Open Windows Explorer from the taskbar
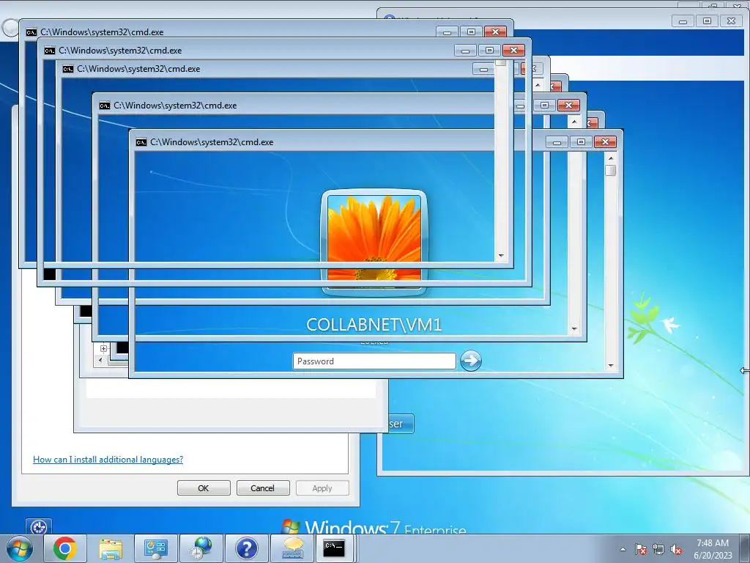 click(x=111, y=548)
